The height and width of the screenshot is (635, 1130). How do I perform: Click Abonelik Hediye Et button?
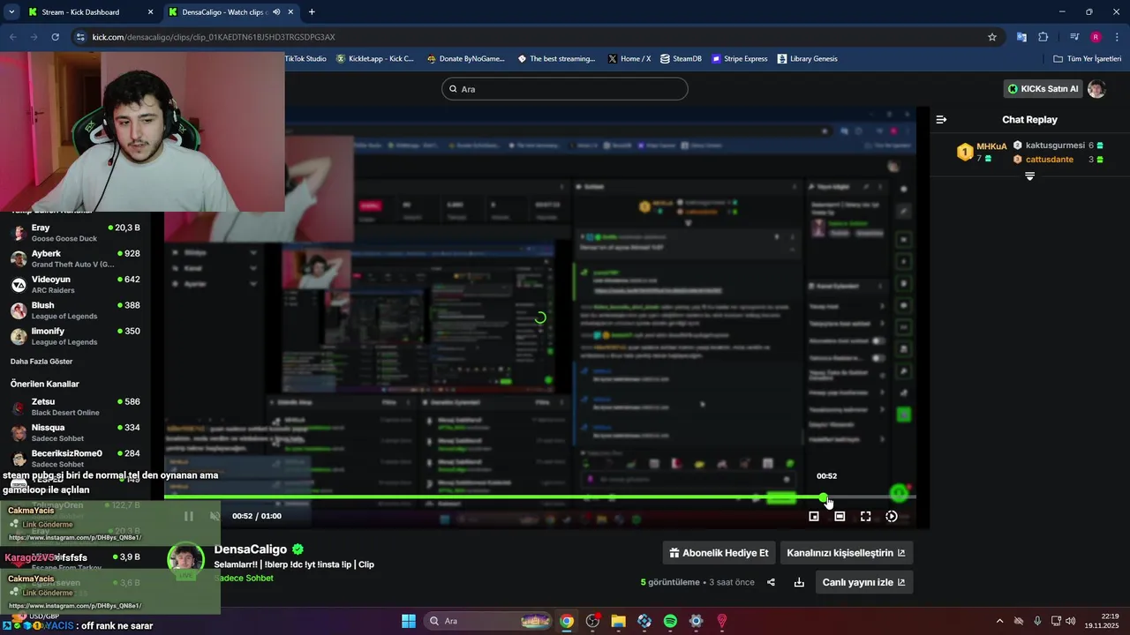tap(719, 553)
